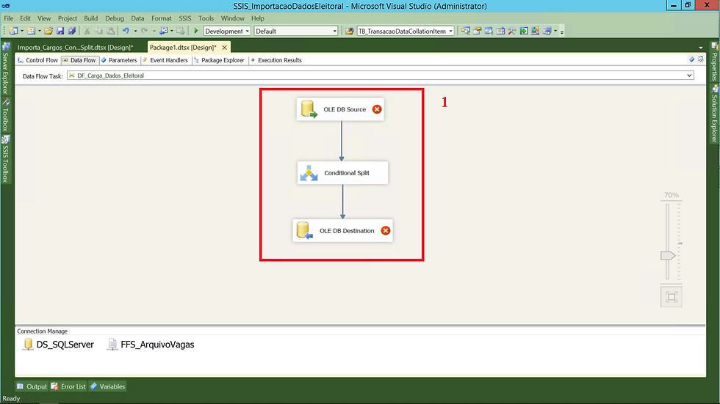Switch to Importa_Cargos_Con...Split.dtsx document tab
720x404 pixels.
pos(75,47)
